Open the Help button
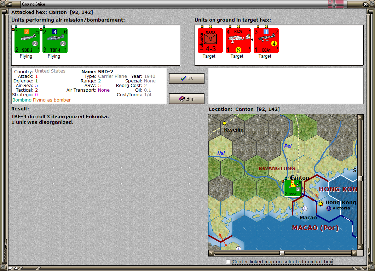The height and width of the screenshot is (271, 375). [187, 99]
